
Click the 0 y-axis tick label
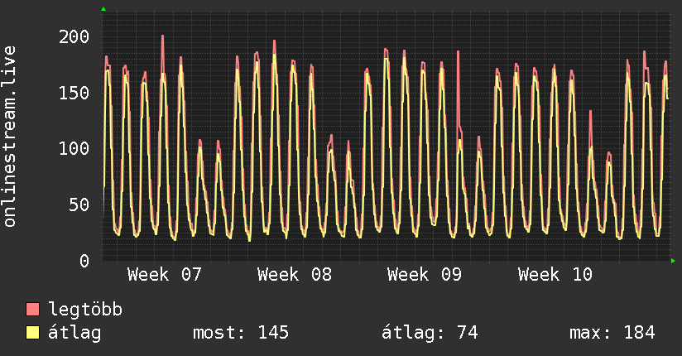pyautogui.click(x=84, y=261)
